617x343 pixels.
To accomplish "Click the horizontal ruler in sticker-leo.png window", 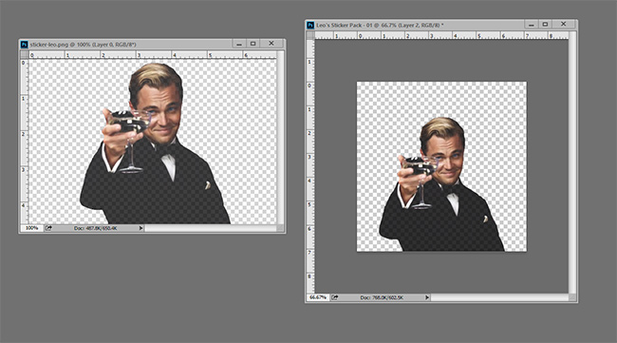I will 152,55.
